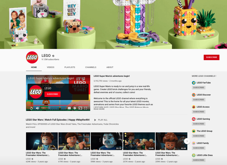Open the thumbnail of the 207K views video
This screenshot has width=227, height=165.
point(139,141)
